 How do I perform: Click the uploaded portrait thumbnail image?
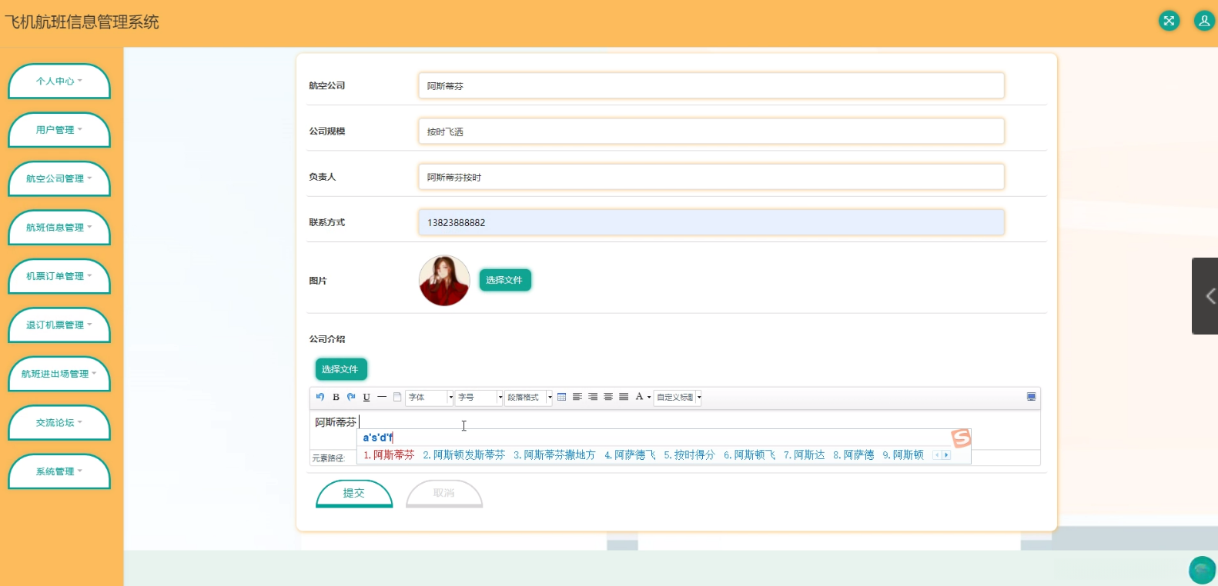[444, 281]
